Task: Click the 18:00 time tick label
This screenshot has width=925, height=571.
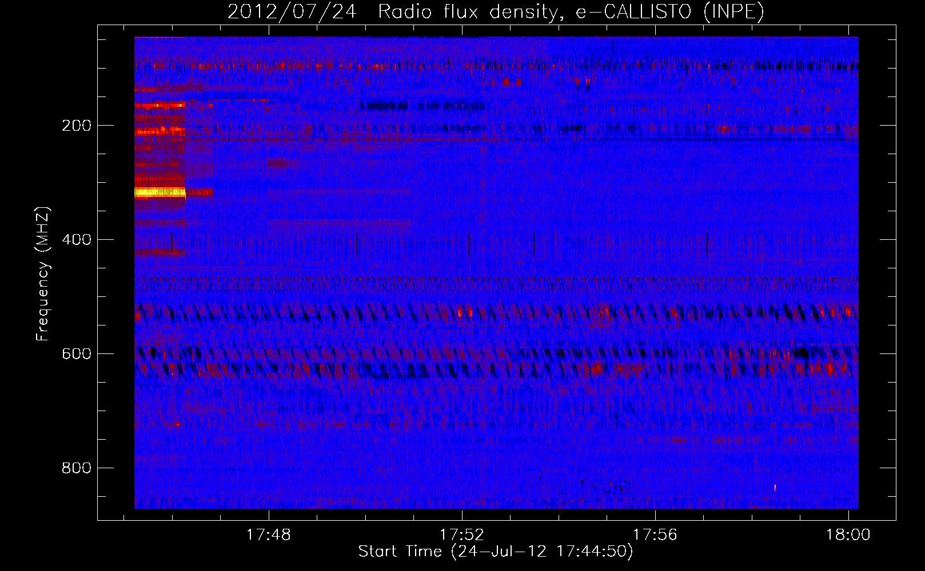Action: point(848,534)
